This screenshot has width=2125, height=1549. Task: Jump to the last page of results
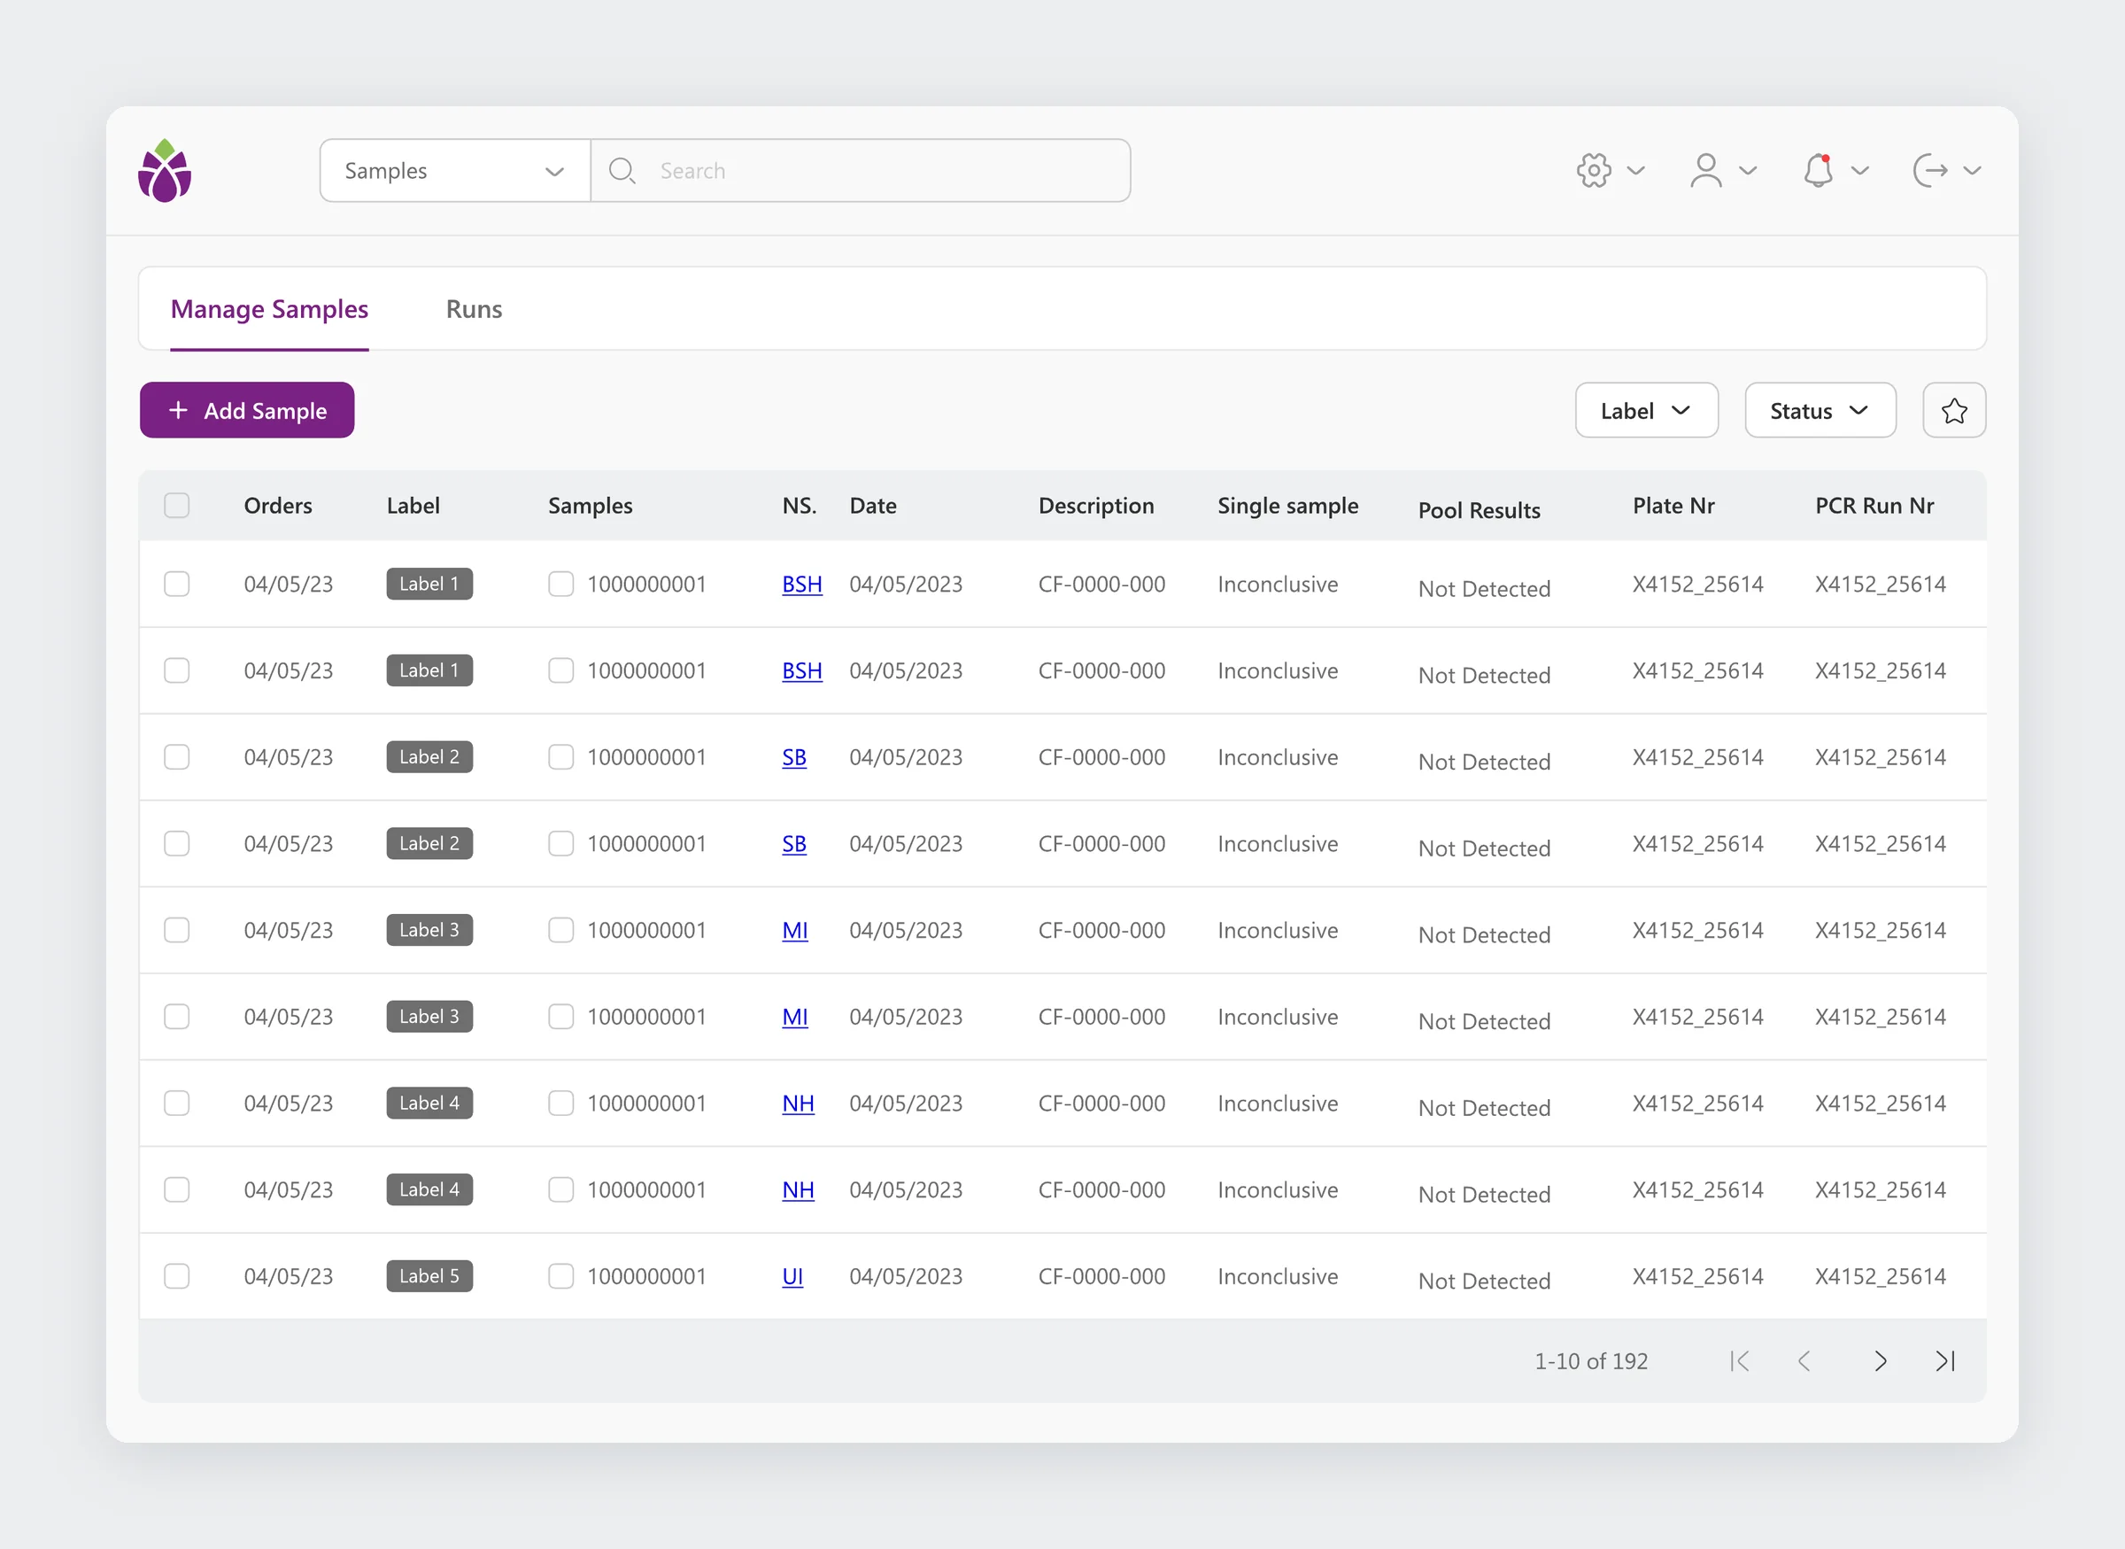pos(1946,1361)
